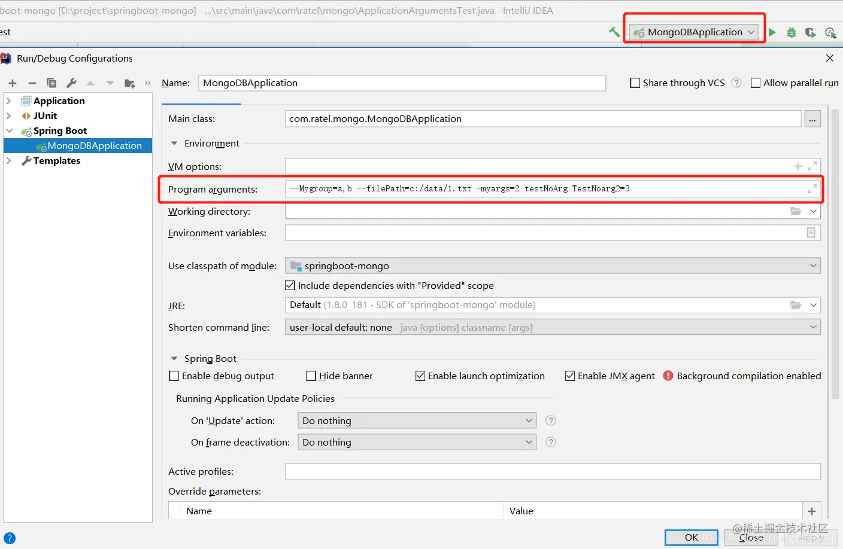Click the background compilation warning icon

[668, 376]
